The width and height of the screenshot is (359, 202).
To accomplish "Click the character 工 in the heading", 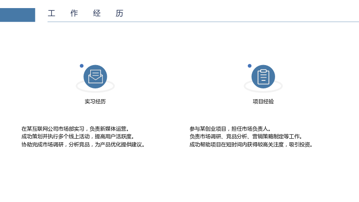I will tap(52, 13).
